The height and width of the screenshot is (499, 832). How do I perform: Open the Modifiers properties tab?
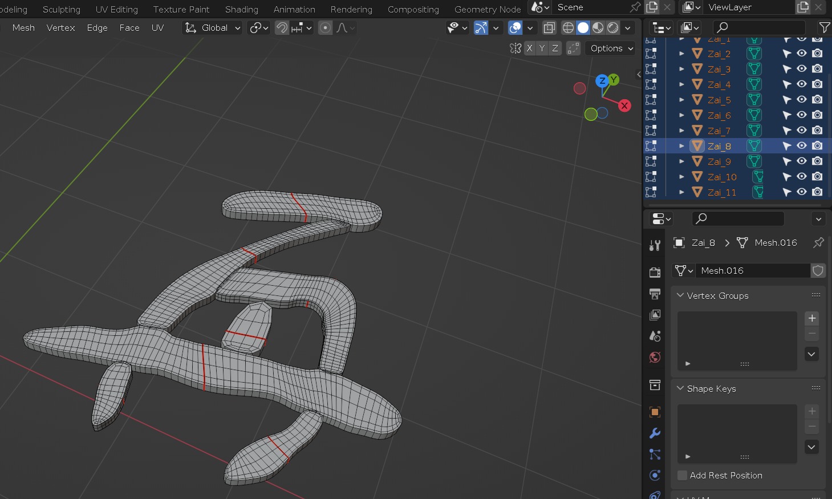(655, 433)
